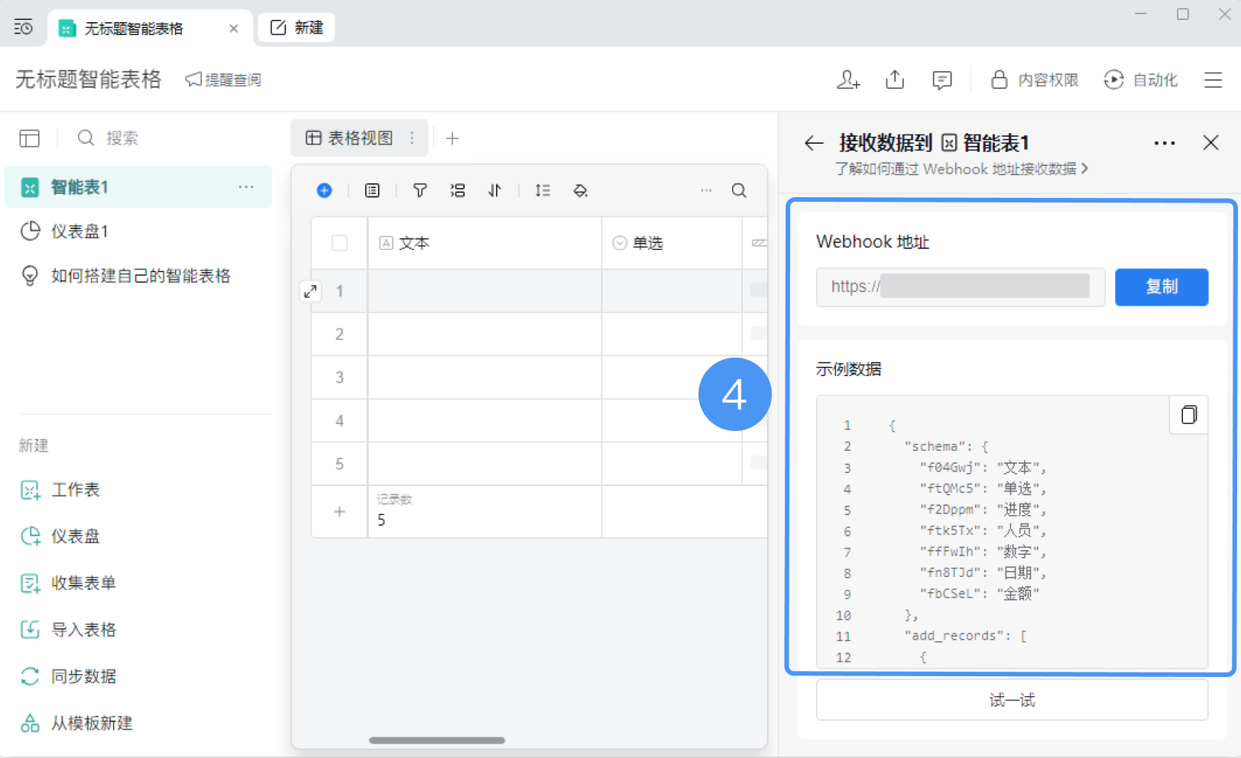Add a new row with plus
The height and width of the screenshot is (758, 1241).
click(339, 511)
